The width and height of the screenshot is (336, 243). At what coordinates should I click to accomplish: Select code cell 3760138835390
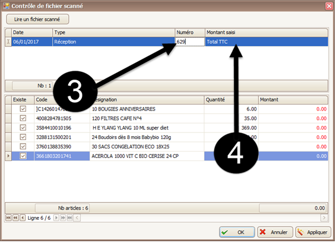[x=62, y=147]
